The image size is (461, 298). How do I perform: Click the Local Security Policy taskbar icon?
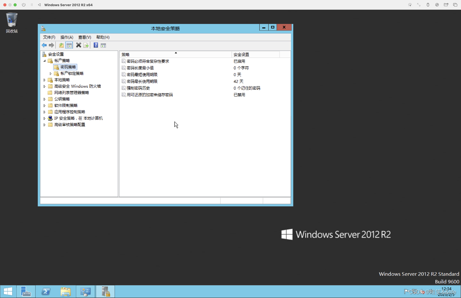pos(105,292)
